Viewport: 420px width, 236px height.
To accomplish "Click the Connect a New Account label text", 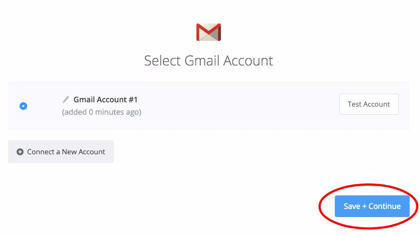I will (66, 152).
